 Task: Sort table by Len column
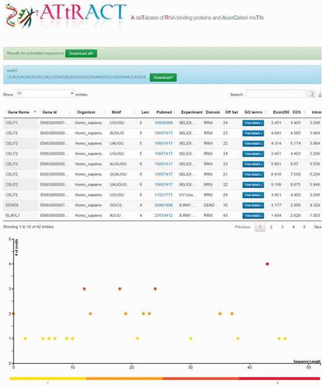pos(145,112)
